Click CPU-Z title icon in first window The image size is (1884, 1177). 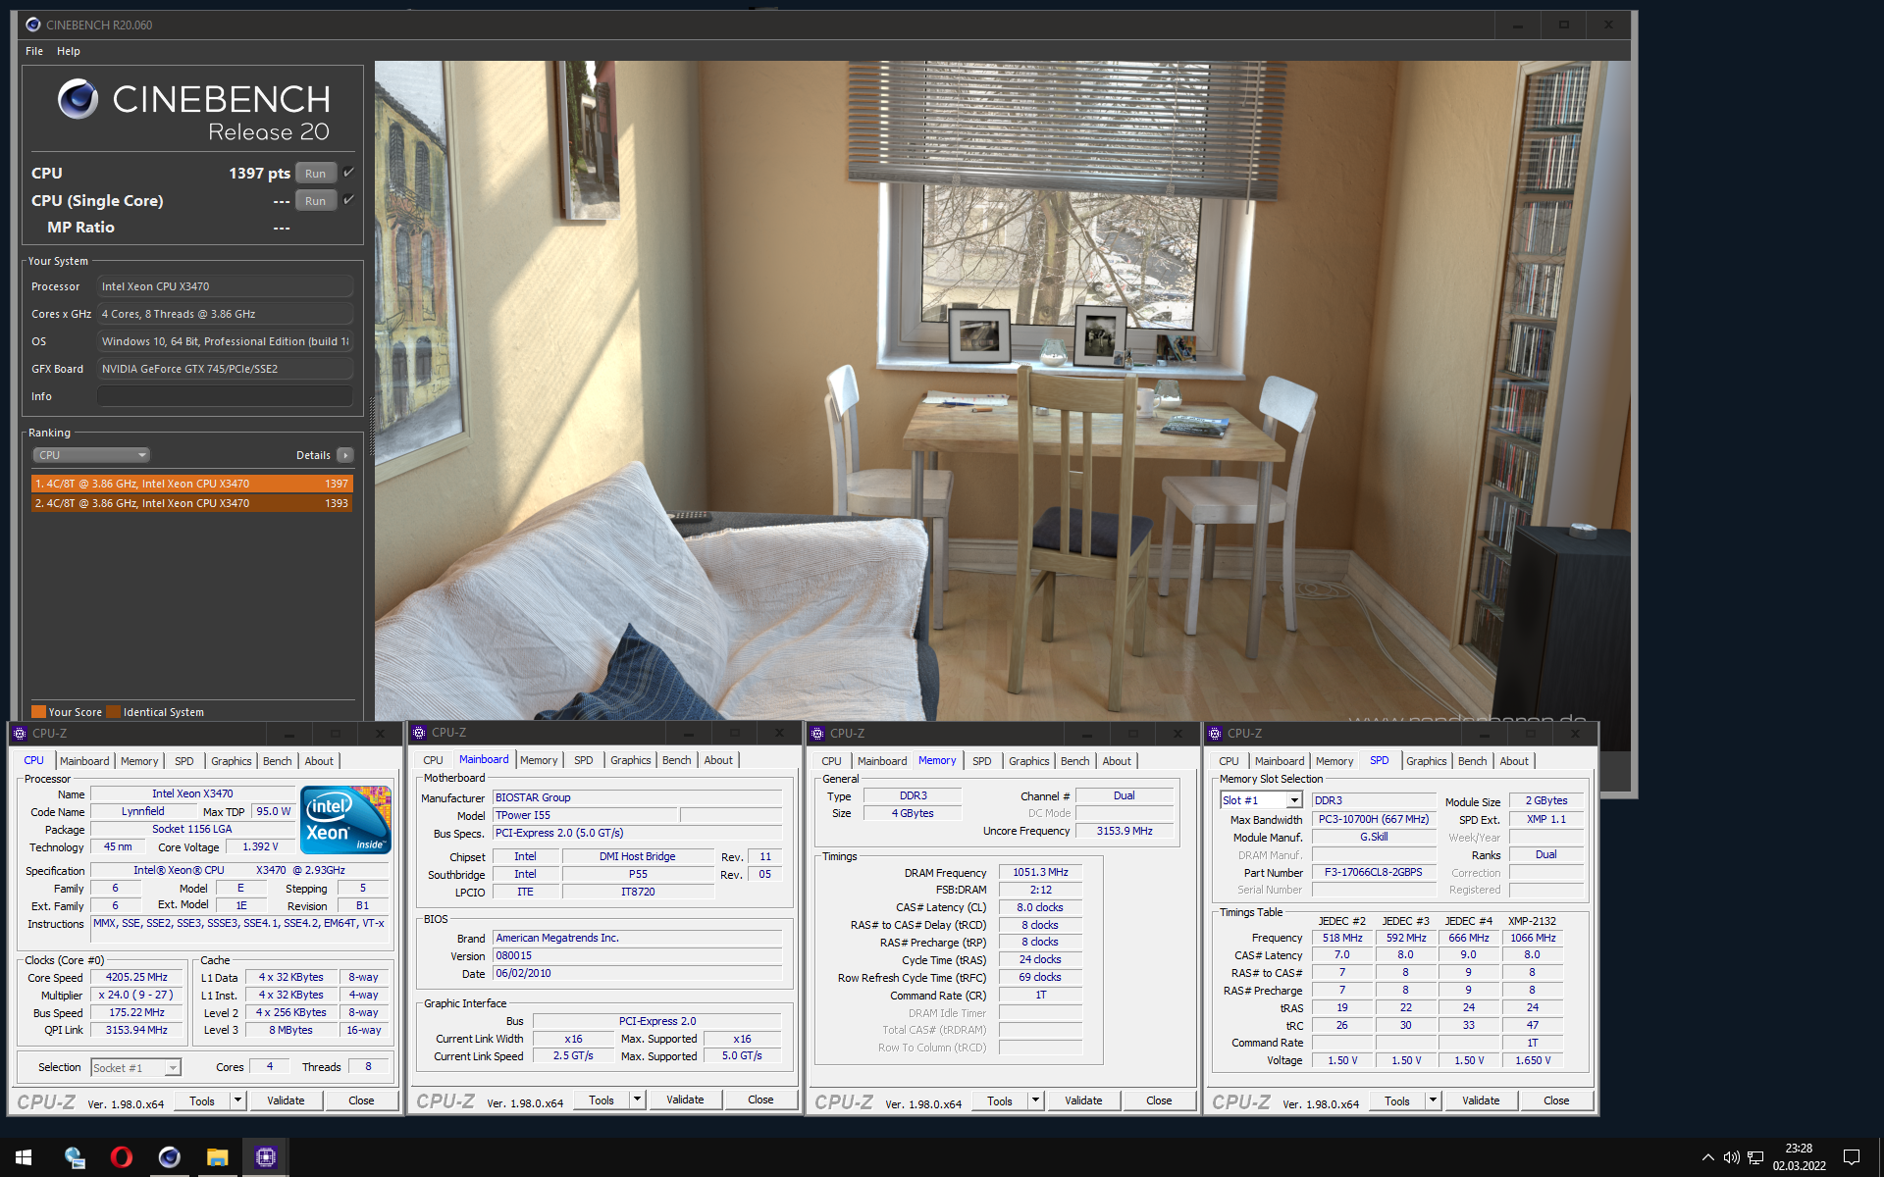point(20,733)
